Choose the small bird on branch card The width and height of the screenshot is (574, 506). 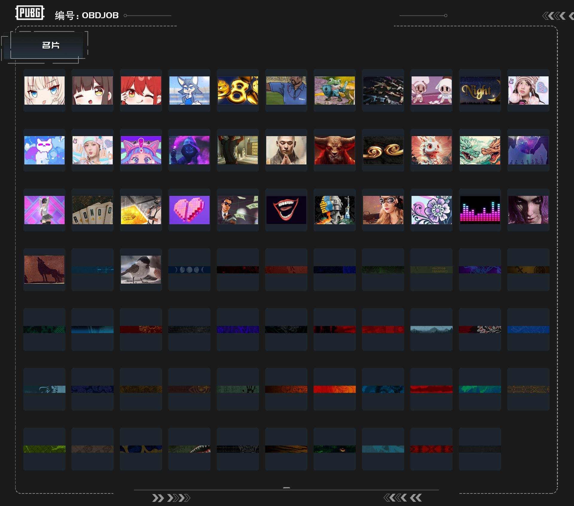point(141,270)
